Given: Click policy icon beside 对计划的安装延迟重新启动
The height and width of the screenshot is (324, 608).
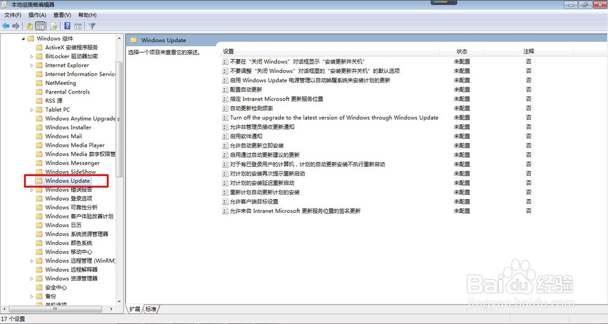Looking at the screenshot, I should click(226, 183).
